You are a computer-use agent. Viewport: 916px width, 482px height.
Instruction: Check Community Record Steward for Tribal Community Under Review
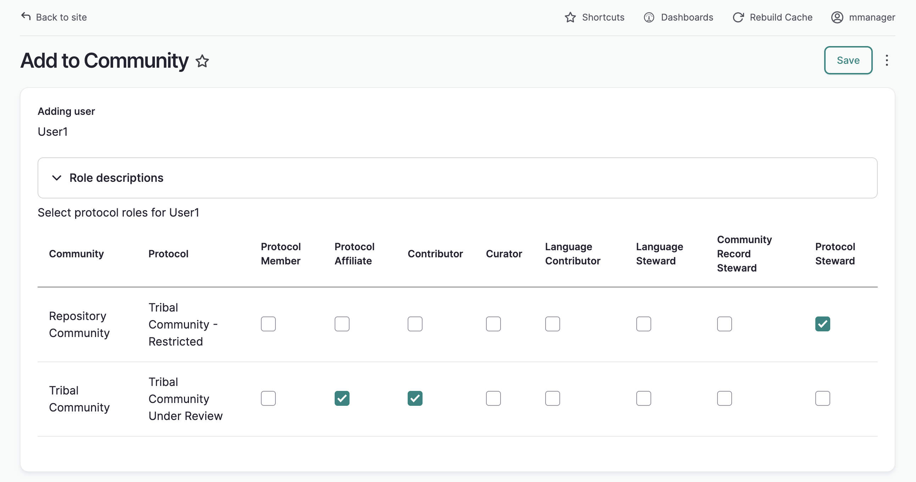click(724, 398)
